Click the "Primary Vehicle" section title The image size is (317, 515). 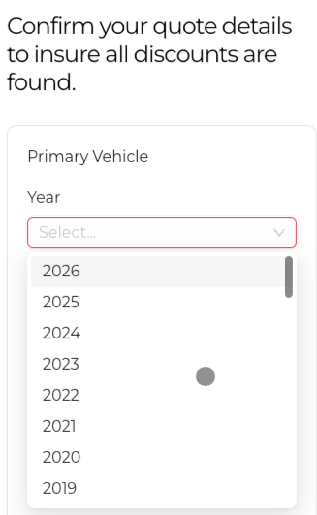pos(88,157)
